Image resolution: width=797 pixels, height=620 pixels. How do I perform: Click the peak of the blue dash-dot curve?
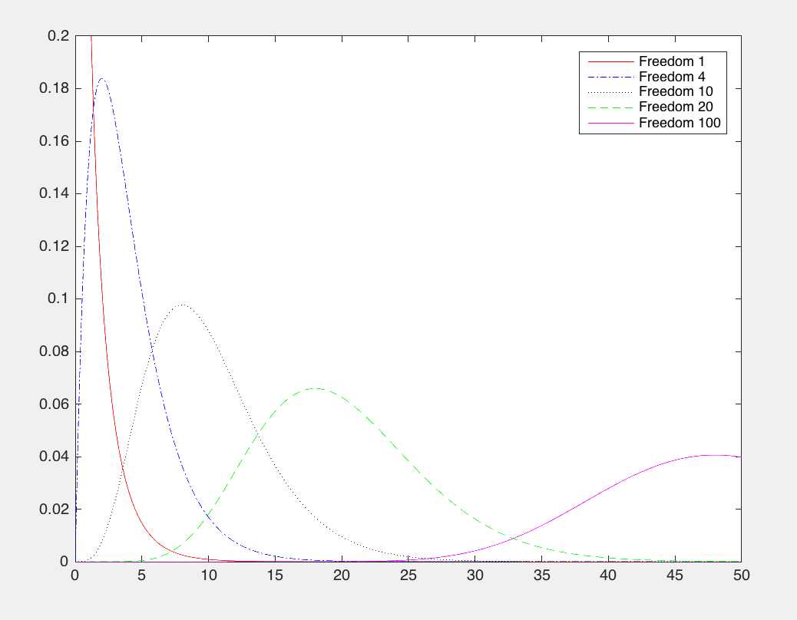pyautogui.click(x=102, y=79)
